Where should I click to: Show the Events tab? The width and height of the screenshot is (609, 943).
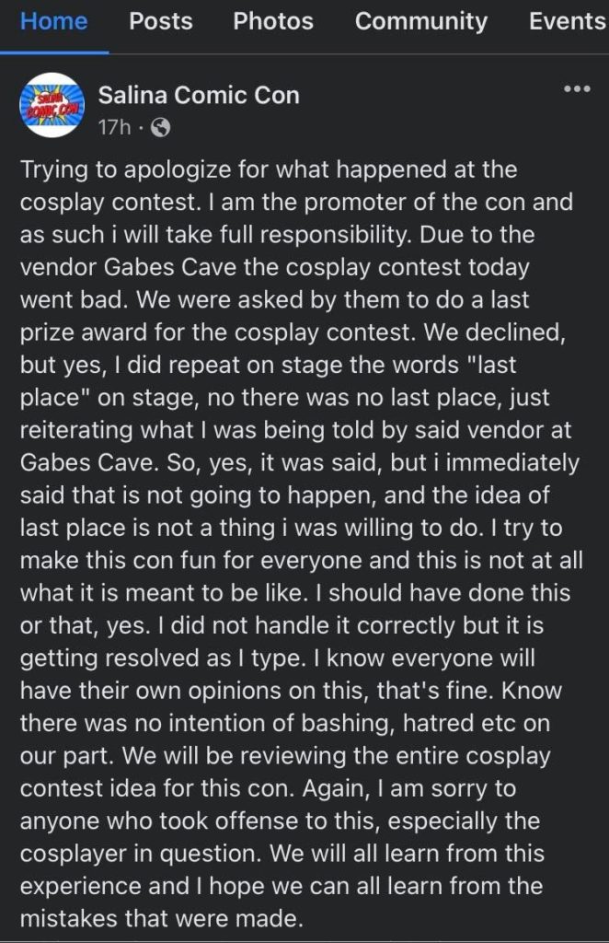pos(568,21)
